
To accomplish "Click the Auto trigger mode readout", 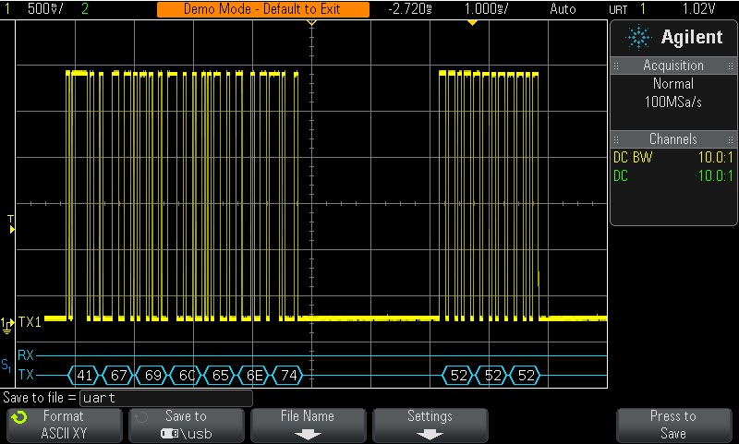I will pyautogui.click(x=563, y=8).
